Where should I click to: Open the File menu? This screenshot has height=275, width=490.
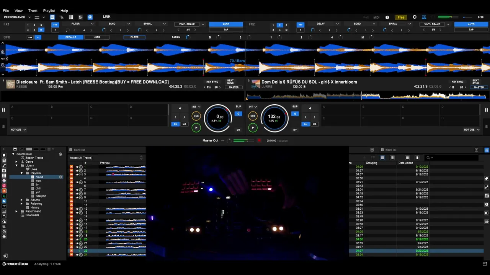pos(6,11)
